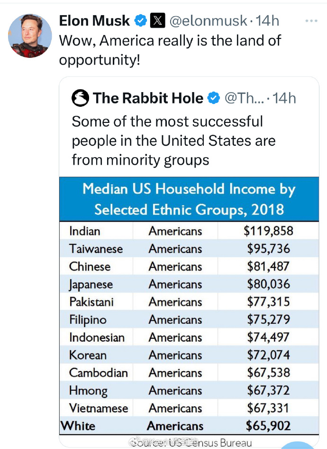Click the White Americans $65,902 row
The height and width of the screenshot is (449, 327).
pos(189,426)
